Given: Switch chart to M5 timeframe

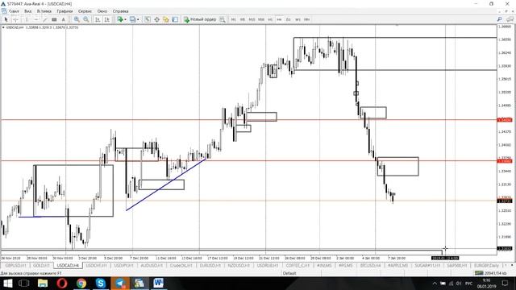Looking at the screenshot, I should pyautogui.click(x=243, y=19).
